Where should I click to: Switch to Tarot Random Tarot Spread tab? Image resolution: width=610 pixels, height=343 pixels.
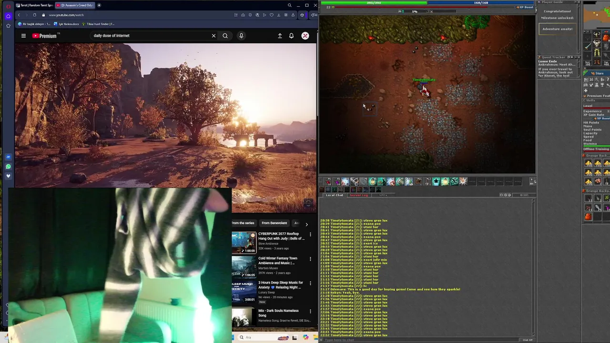34,5
